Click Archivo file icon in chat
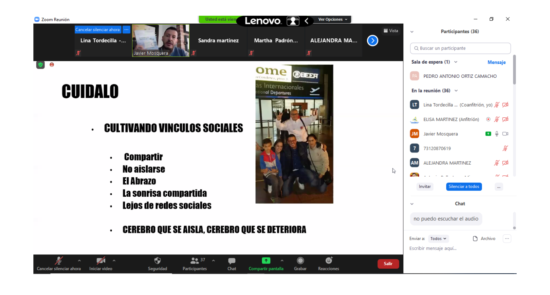 pyautogui.click(x=475, y=239)
